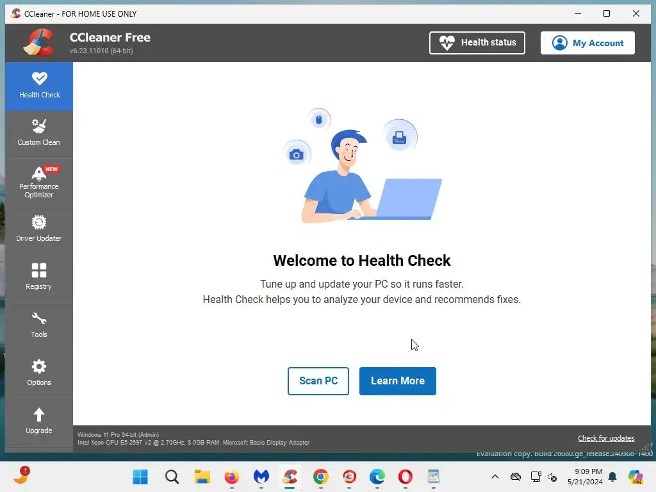
Task: Open the red circular app next to Chrome
Action: click(x=349, y=477)
